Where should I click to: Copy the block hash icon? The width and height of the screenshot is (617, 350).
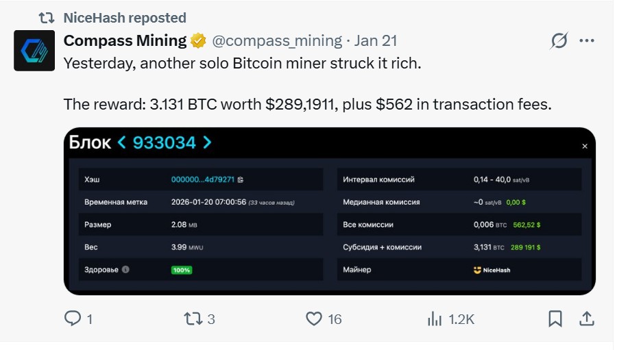point(241,179)
